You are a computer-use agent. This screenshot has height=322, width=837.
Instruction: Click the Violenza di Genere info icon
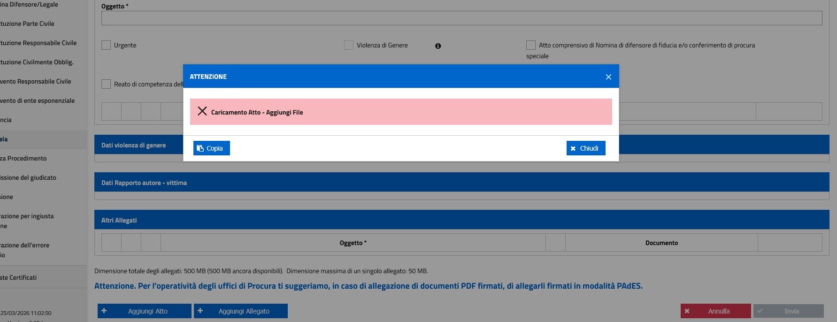[x=438, y=46]
